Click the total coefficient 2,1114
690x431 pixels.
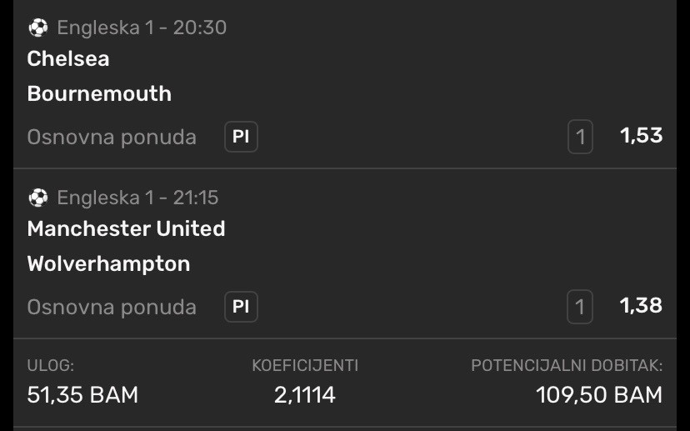305,394
